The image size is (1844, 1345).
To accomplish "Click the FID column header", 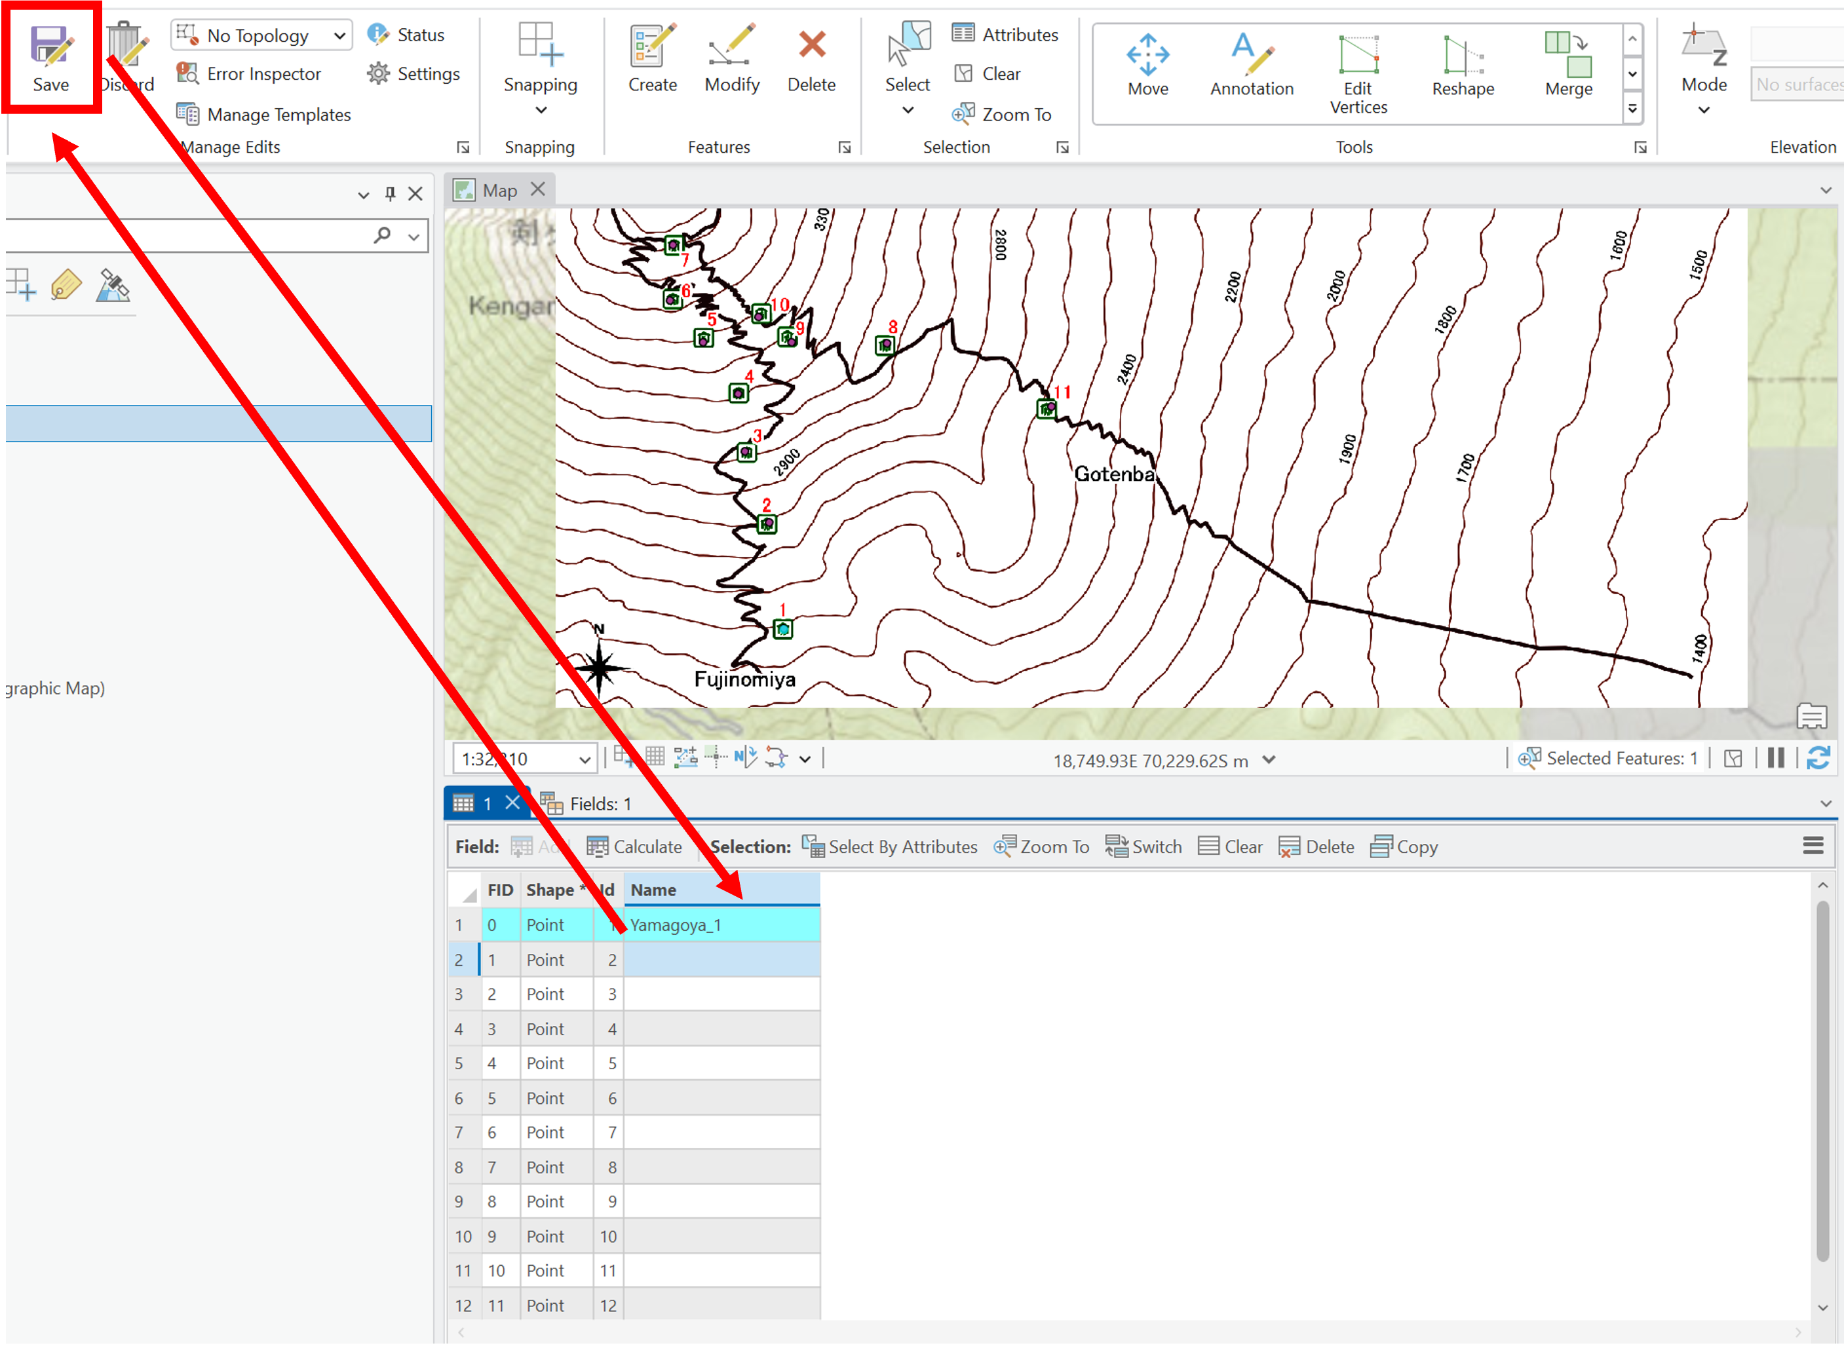I will [500, 890].
